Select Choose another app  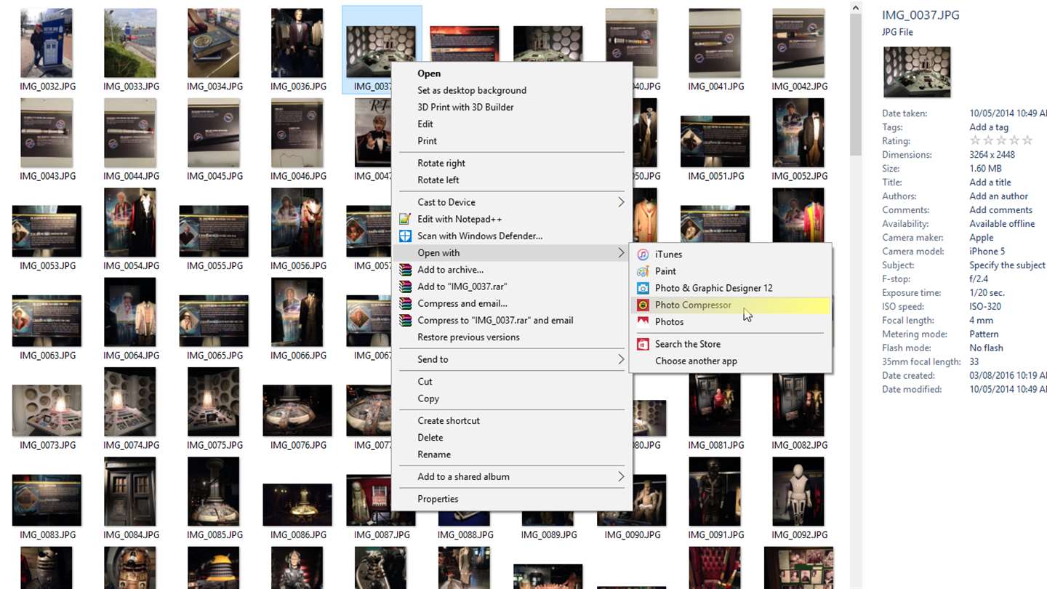[696, 361]
